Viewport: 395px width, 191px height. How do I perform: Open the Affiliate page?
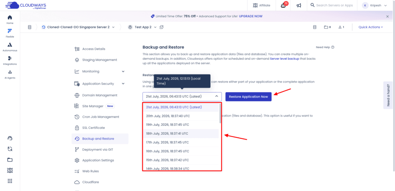point(262,5)
